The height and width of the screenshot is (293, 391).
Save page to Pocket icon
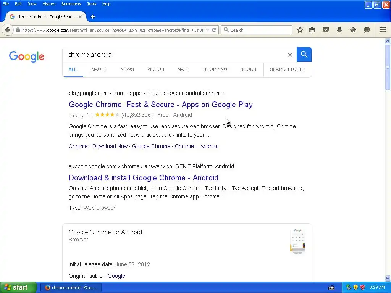pos(326,30)
